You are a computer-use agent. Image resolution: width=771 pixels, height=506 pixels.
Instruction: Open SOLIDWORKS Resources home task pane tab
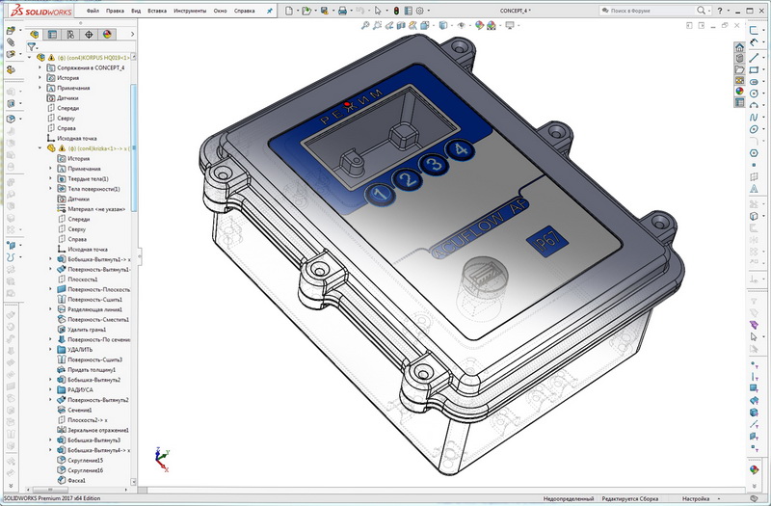click(739, 47)
